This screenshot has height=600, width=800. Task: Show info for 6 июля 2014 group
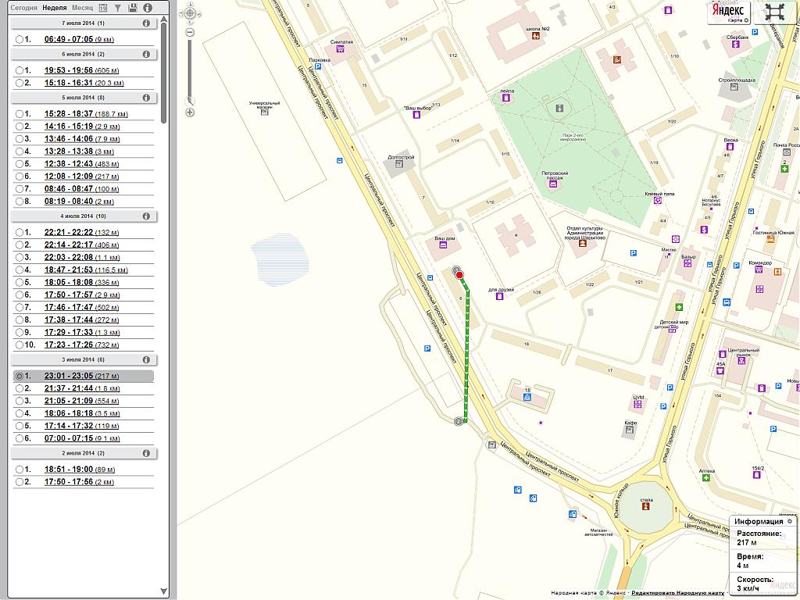click(146, 54)
